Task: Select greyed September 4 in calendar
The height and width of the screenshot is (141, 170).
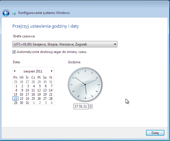Action: pyautogui.click(x=51, y=103)
